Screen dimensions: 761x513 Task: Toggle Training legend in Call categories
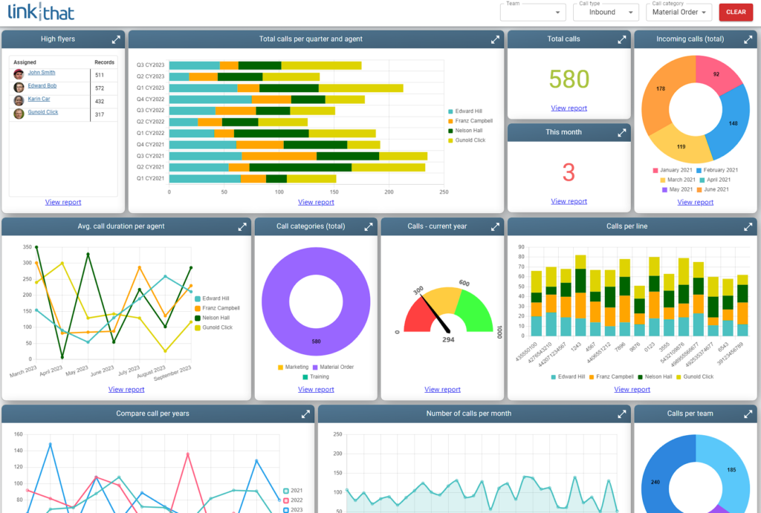(x=315, y=376)
